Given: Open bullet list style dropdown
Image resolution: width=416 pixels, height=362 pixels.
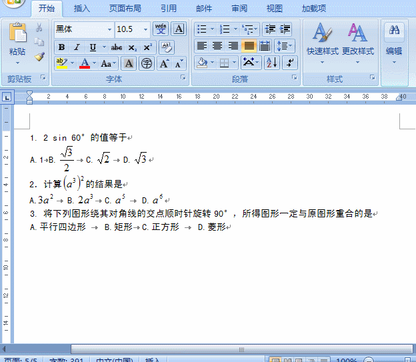Looking at the screenshot, I should coord(212,29).
